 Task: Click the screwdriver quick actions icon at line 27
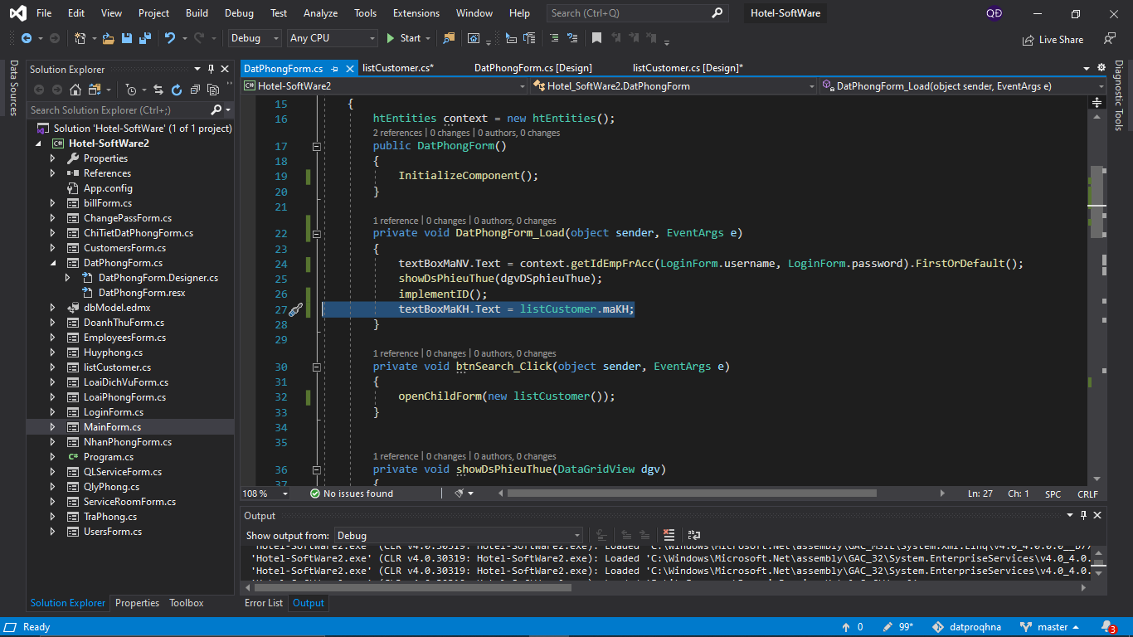295,309
